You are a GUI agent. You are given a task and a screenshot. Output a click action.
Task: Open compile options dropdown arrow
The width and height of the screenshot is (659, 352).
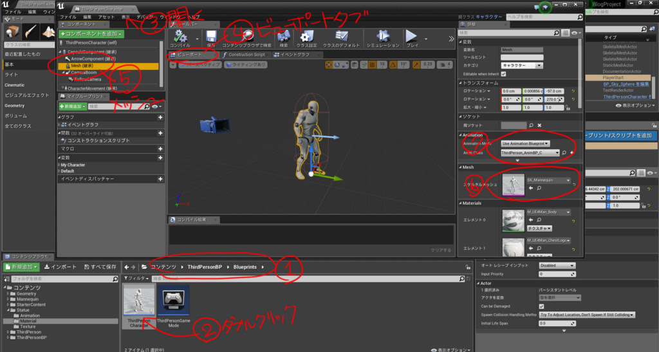pyautogui.click(x=197, y=39)
